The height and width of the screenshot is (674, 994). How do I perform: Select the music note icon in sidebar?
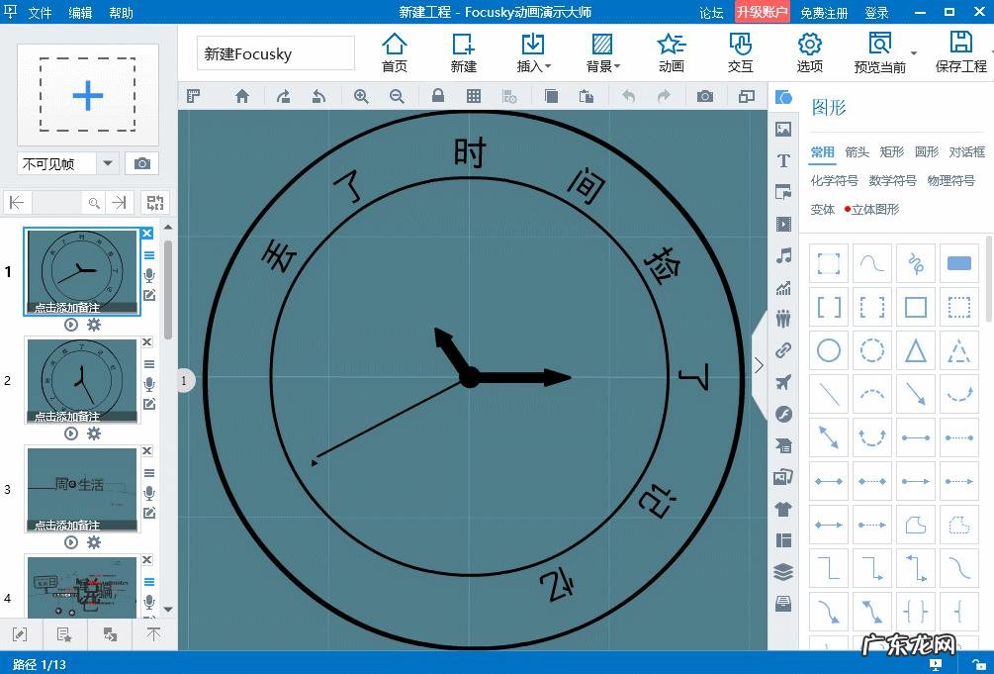(x=783, y=255)
